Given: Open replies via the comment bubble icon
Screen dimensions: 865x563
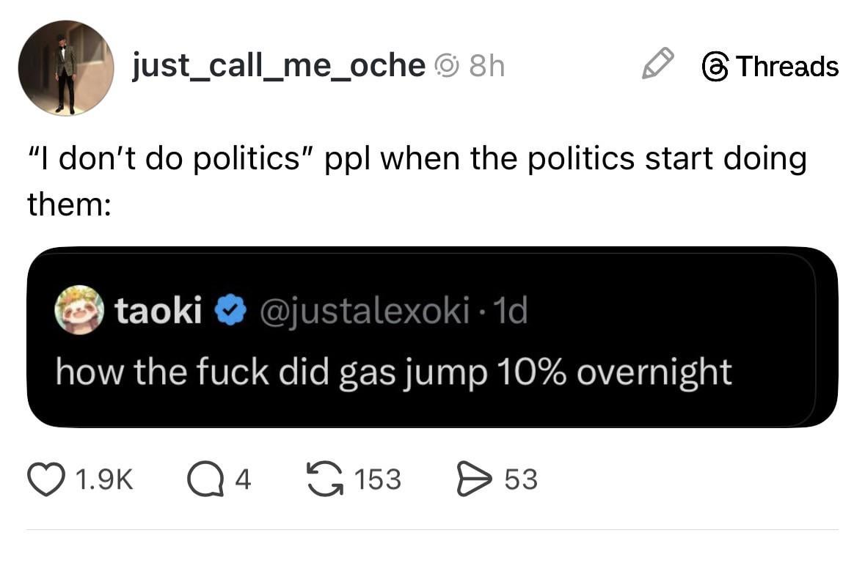Looking at the screenshot, I should tap(206, 479).
